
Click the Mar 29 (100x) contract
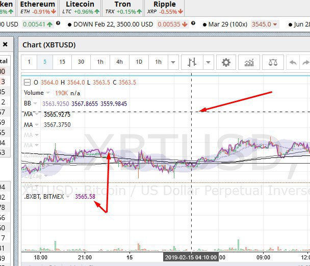(228, 24)
